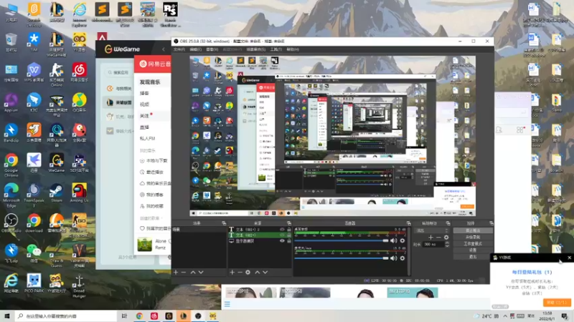Move selected source up in OBS
574x322 pixels.
pyautogui.click(x=258, y=273)
